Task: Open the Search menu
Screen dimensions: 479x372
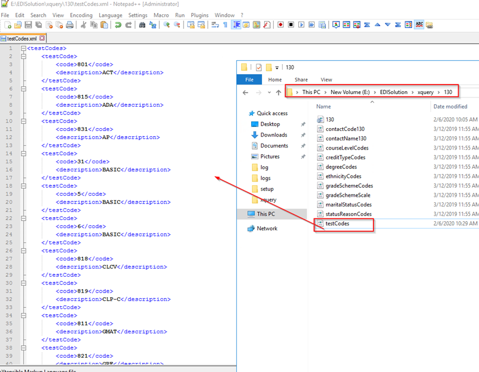Action: [38, 15]
